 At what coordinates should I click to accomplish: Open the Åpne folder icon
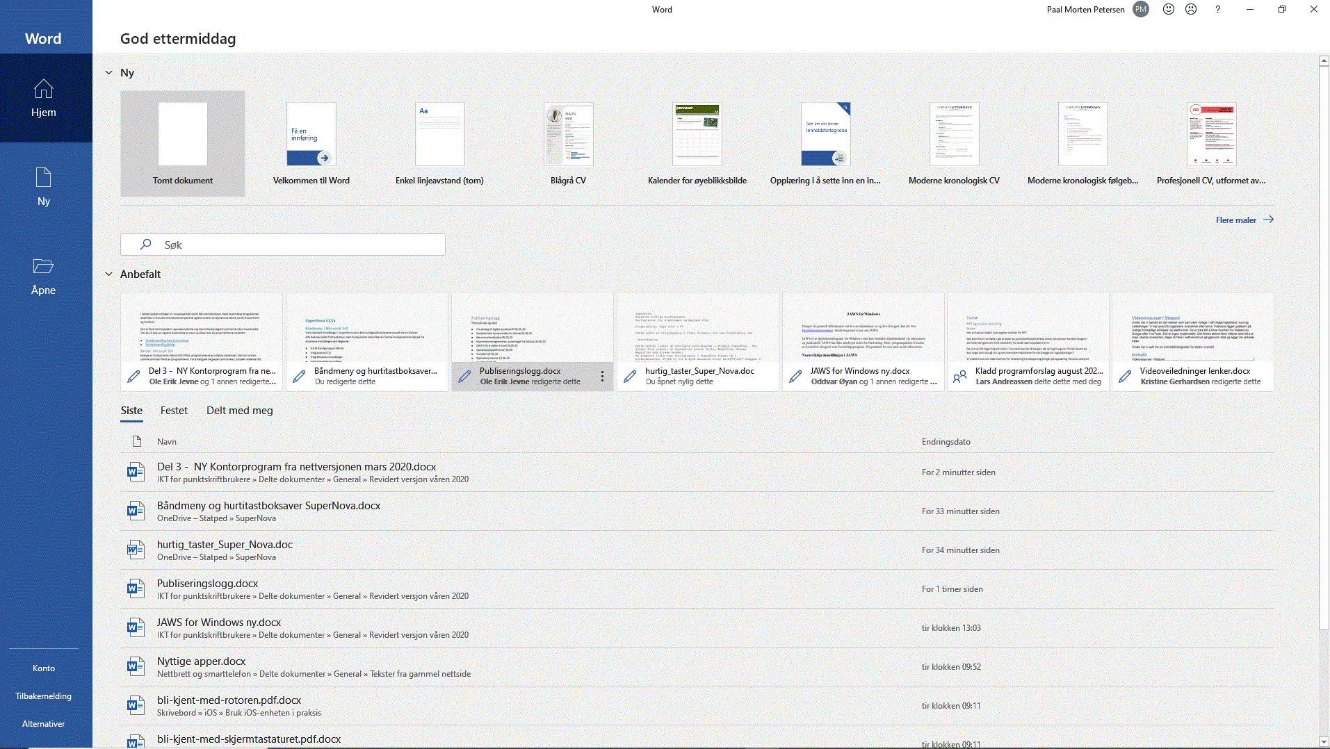point(43,267)
